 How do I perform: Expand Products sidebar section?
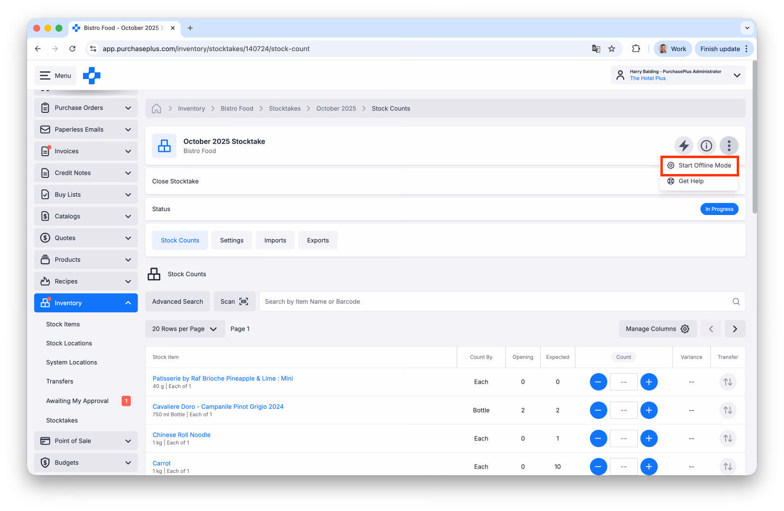click(86, 260)
